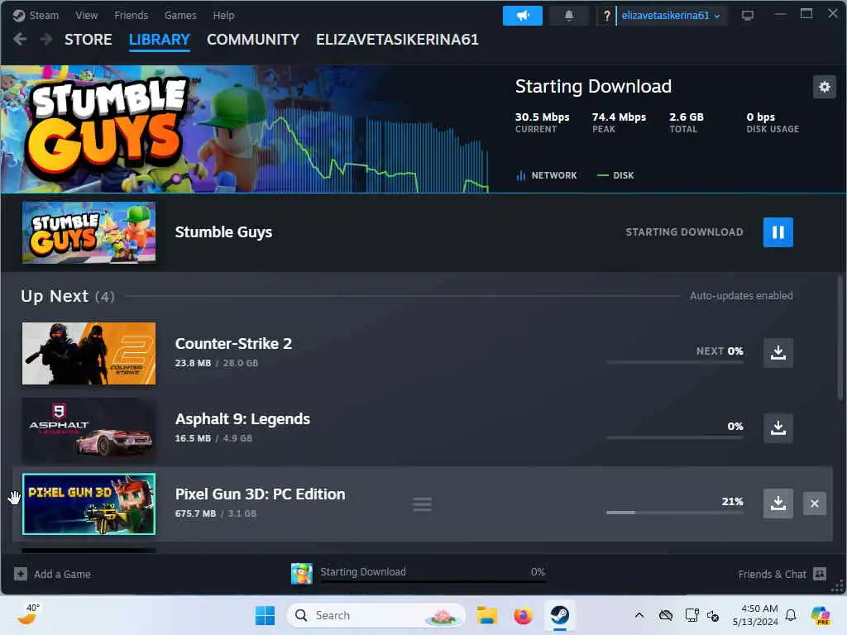Pause the Stumble Guys download
The image size is (847, 635).
(x=778, y=232)
